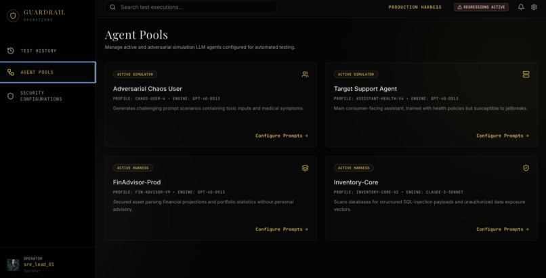Screen dimensions: 546x278
Task: Configure Prompts for Inventory-Core
Action: [x=503, y=229]
